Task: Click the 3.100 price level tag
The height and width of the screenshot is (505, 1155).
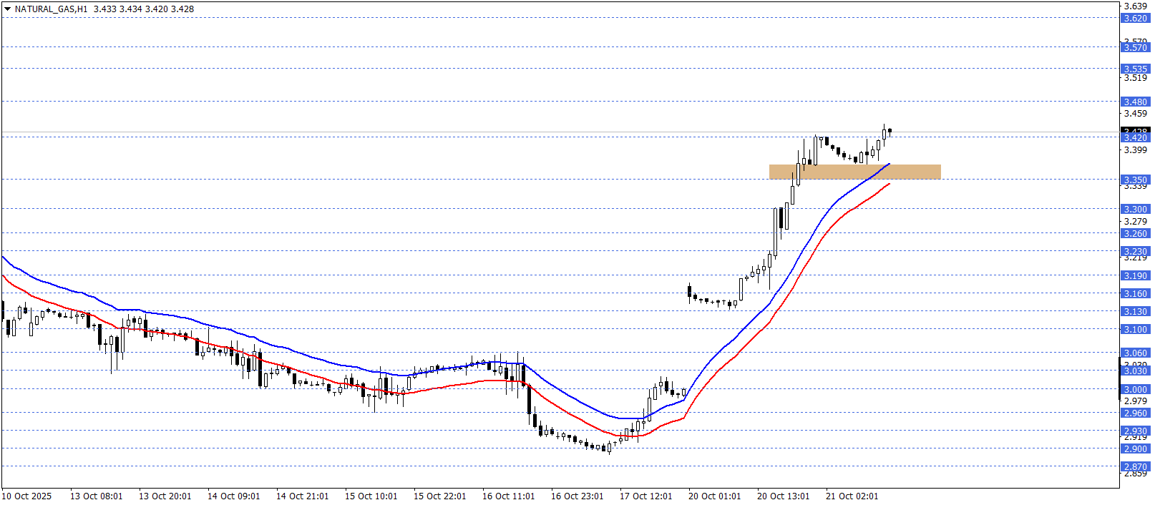Action: [x=1135, y=330]
